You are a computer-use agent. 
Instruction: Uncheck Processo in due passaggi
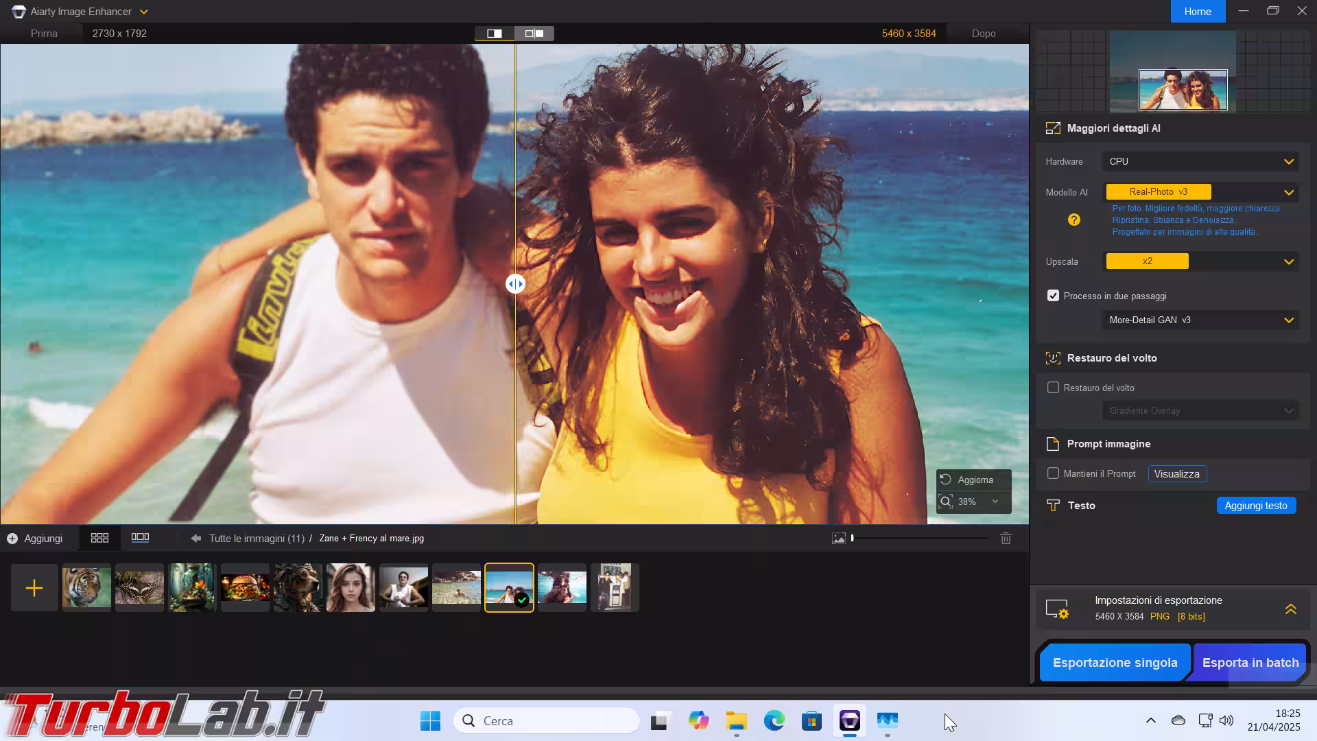pyautogui.click(x=1053, y=296)
